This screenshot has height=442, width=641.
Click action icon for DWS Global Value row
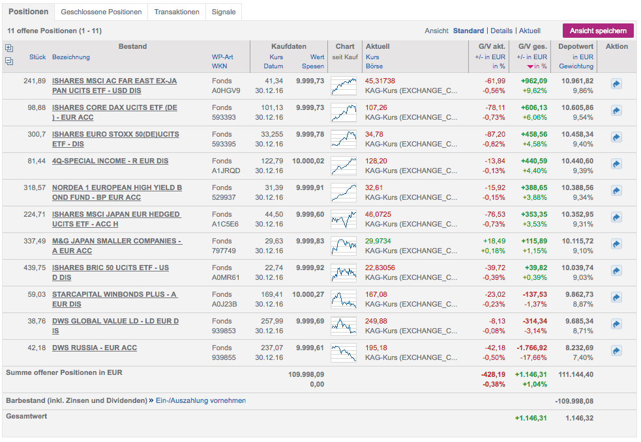pos(616,324)
